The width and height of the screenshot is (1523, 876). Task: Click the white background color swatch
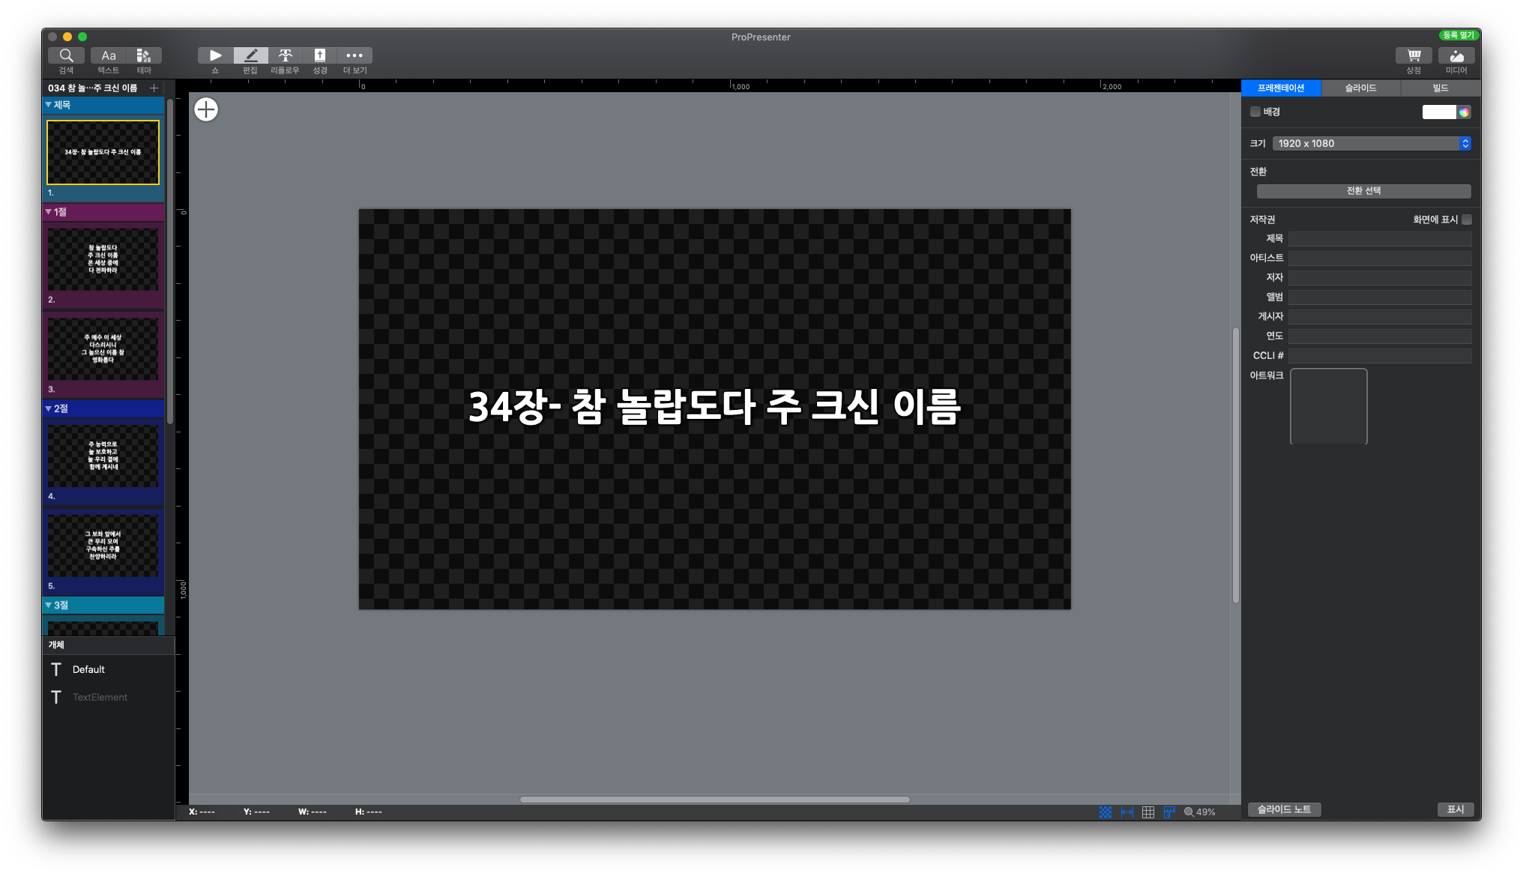coord(1438,112)
